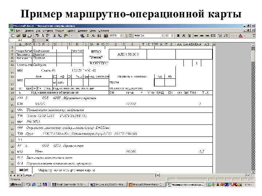Open the Правка menu

click(29, 31)
